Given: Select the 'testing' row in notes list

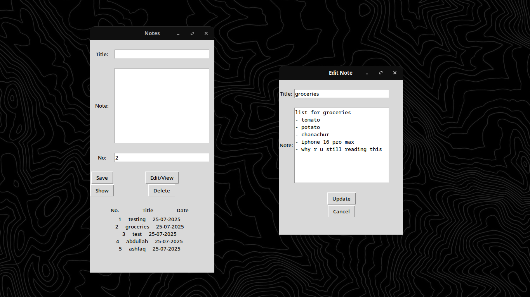Looking at the screenshot, I should pos(149,219).
